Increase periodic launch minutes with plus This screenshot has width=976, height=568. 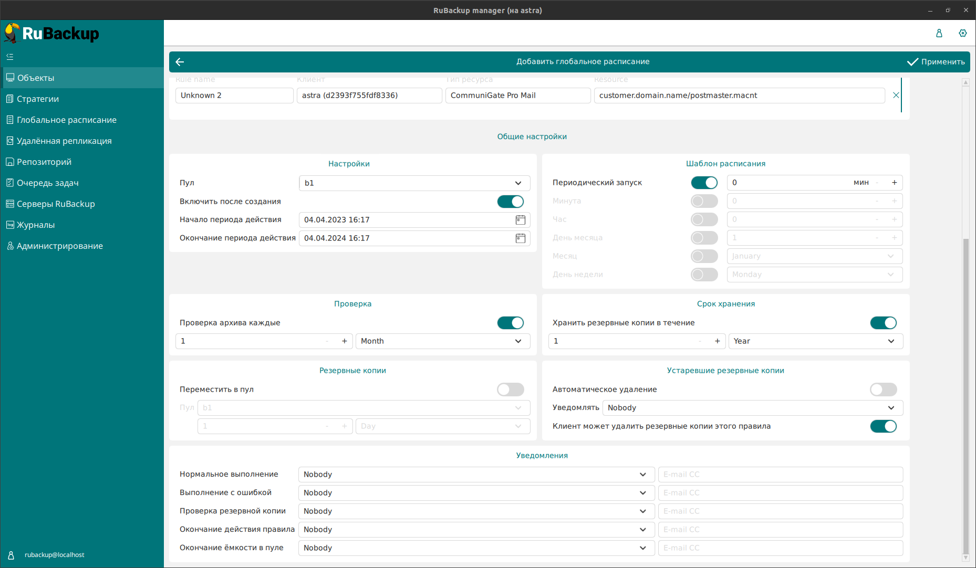click(x=894, y=183)
